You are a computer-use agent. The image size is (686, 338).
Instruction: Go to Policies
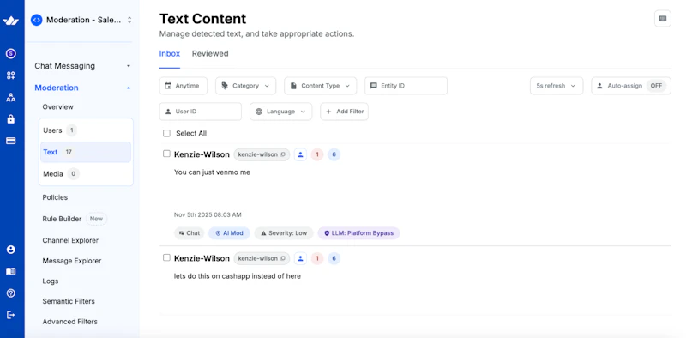(x=55, y=197)
